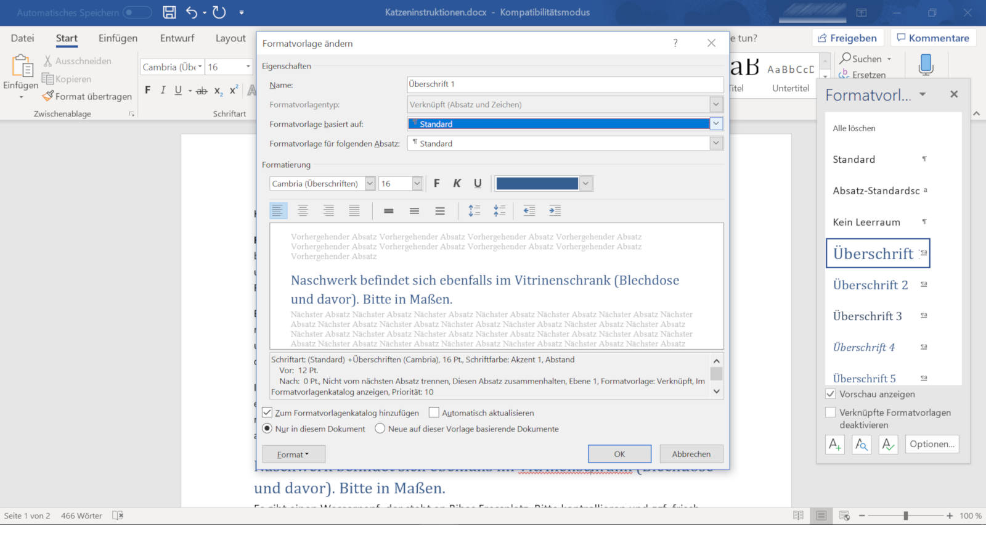
Task: Toggle italic formatting in the style dialog
Action: click(457, 183)
